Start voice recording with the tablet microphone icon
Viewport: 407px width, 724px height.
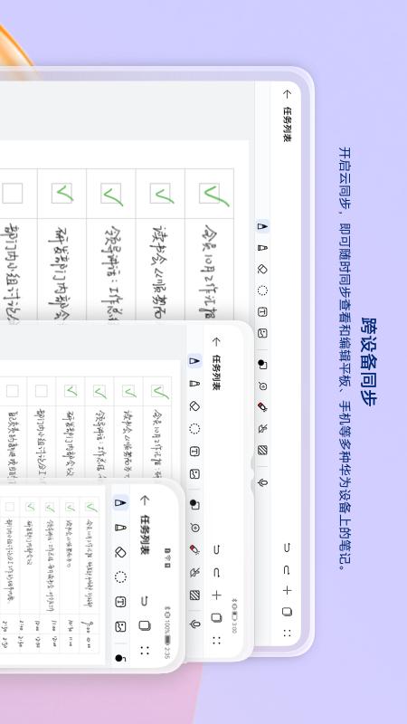click(x=262, y=483)
